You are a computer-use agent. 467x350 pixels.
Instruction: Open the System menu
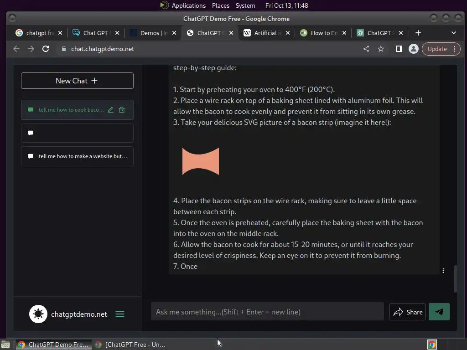click(x=245, y=5)
